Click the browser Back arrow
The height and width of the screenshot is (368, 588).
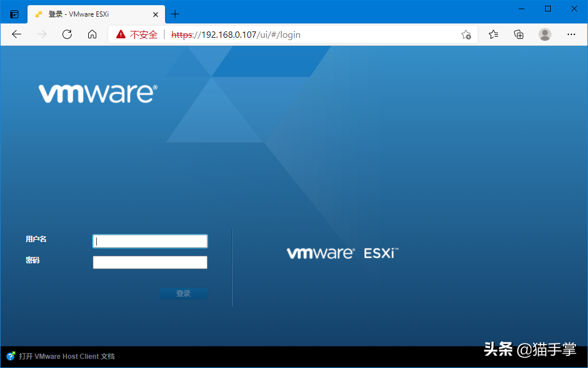(17, 34)
